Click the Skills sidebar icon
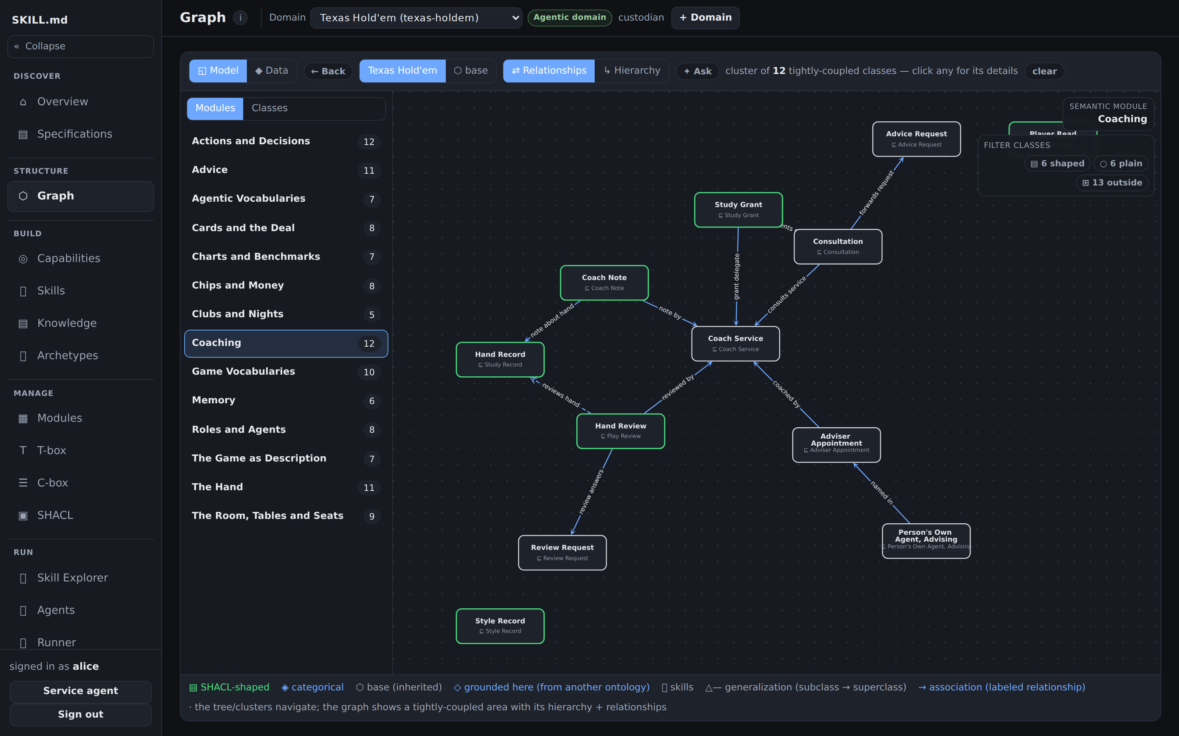The height and width of the screenshot is (736, 1179). click(23, 291)
